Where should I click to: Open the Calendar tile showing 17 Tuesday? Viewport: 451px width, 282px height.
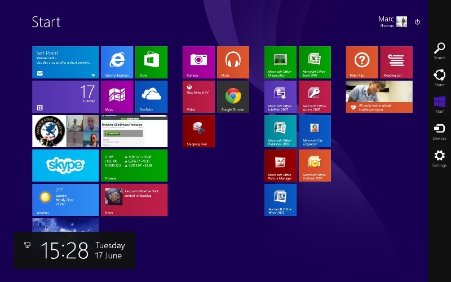point(65,96)
